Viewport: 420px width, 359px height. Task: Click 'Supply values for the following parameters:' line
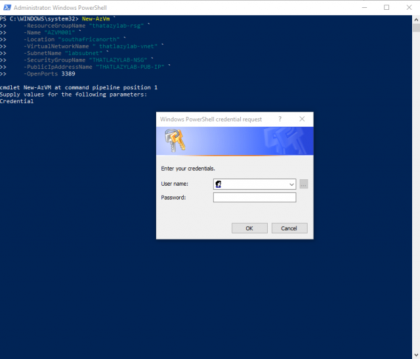[73, 95]
